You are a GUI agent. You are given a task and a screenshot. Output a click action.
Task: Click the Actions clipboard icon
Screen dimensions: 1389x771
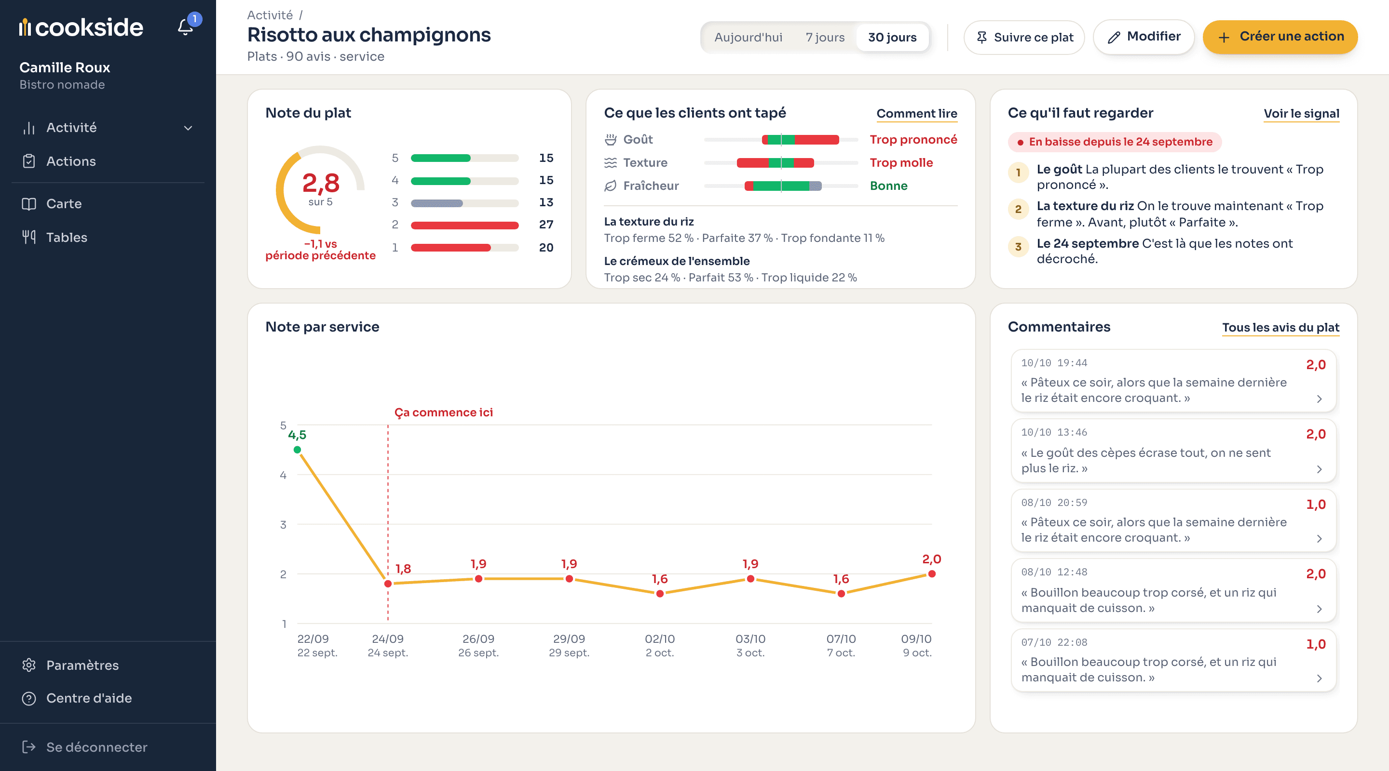28,161
